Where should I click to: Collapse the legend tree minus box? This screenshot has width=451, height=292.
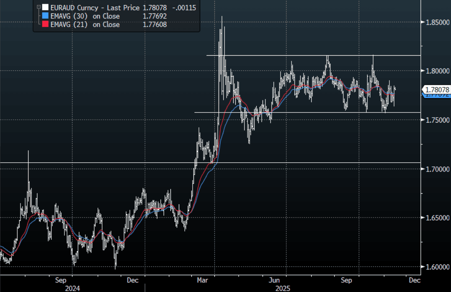39,8
